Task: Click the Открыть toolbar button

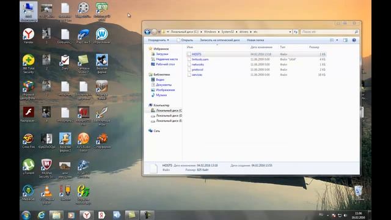Action: tap(185, 40)
